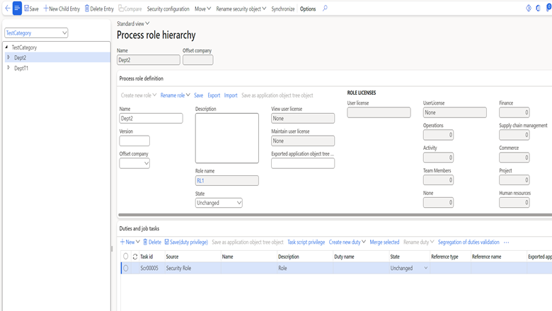The width and height of the screenshot is (552, 311).
Task: Open the more options ellipsis
Action: [x=506, y=242]
